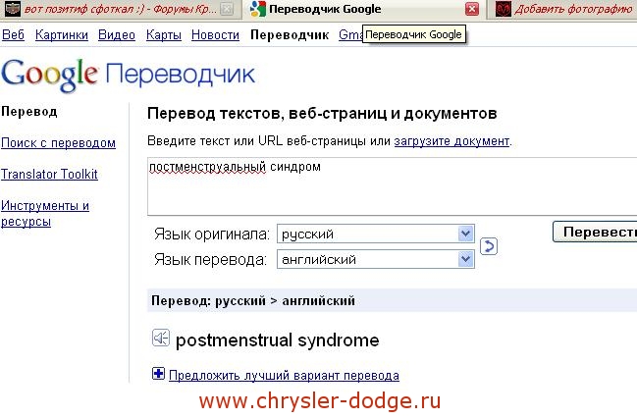Switch to the Добавить фотографию tab
This screenshot has height=418, width=637.
562,9
